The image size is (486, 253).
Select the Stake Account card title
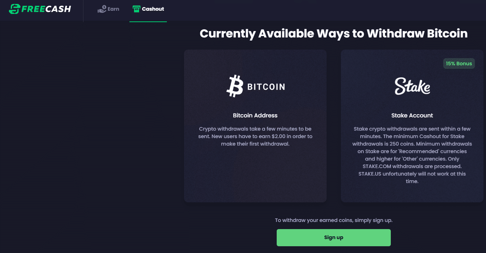point(412,115)
